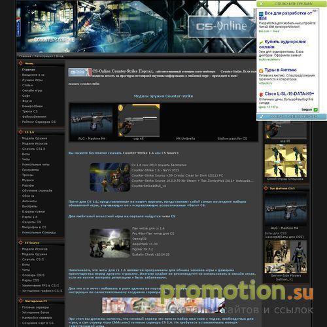Open Радары link in sidebar

pyautogui.click(x=28, y=186)
